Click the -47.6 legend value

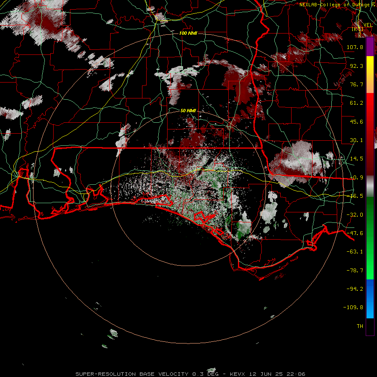click(355, 233)
